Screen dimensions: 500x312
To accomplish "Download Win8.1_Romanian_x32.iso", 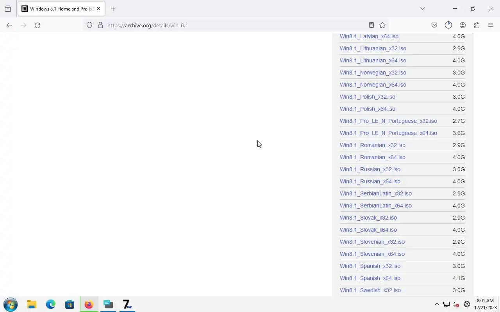I will click(373, 145).
